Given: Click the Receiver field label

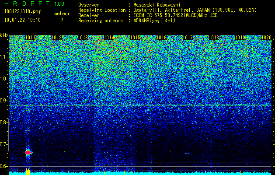Looking at the screenshot, I should [x=89, y=15].
